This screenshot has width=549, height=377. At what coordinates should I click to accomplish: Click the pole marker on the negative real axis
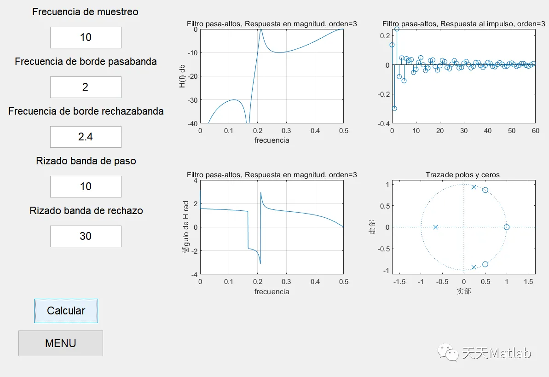click(x=436, y=227)
